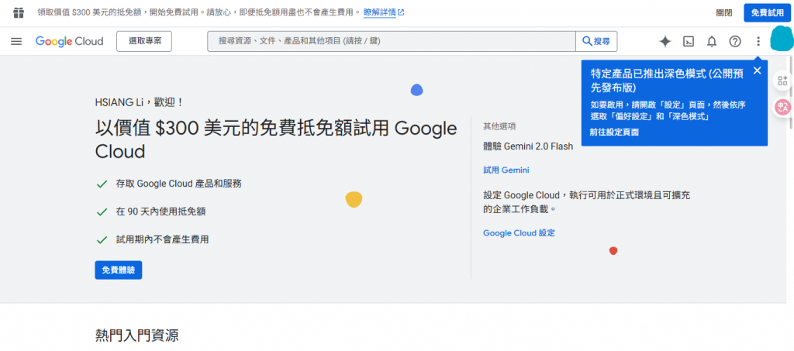
Task: Click the account avatar
Action: coord(780,40)
